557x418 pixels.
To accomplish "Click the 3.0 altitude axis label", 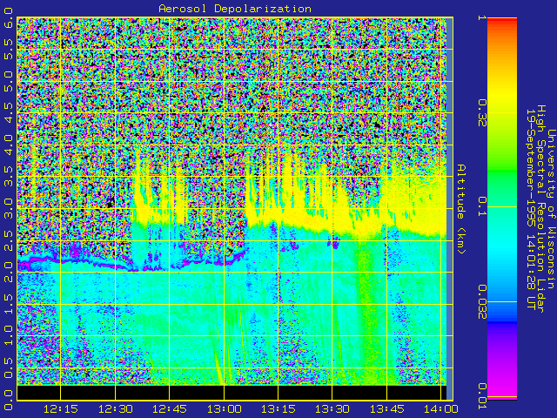I will click(8, 209).
